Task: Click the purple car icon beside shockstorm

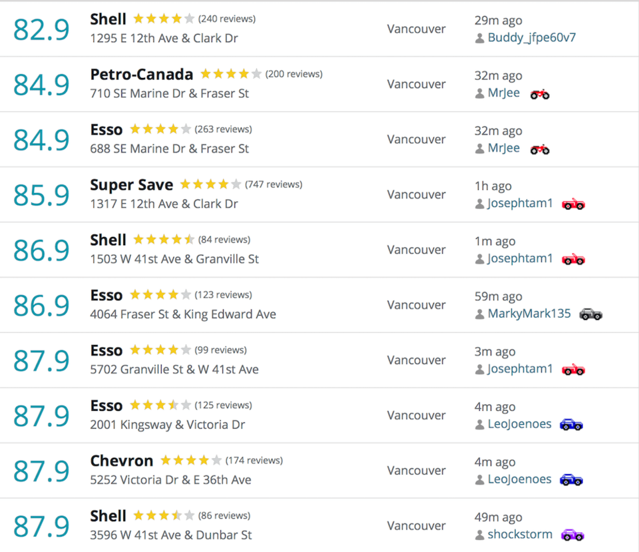Action: coord(572,535)
